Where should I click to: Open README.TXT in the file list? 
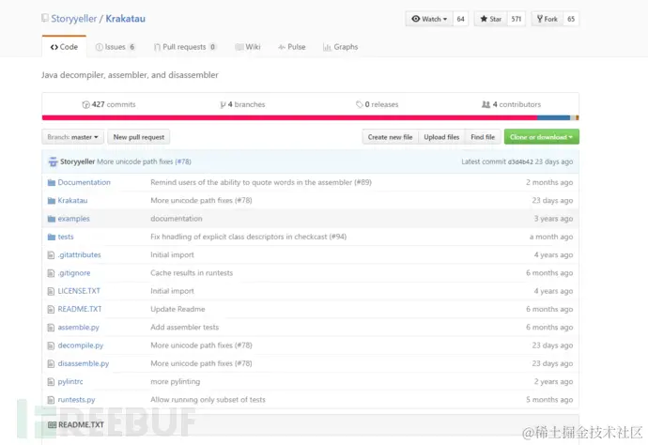coord(80,309)
